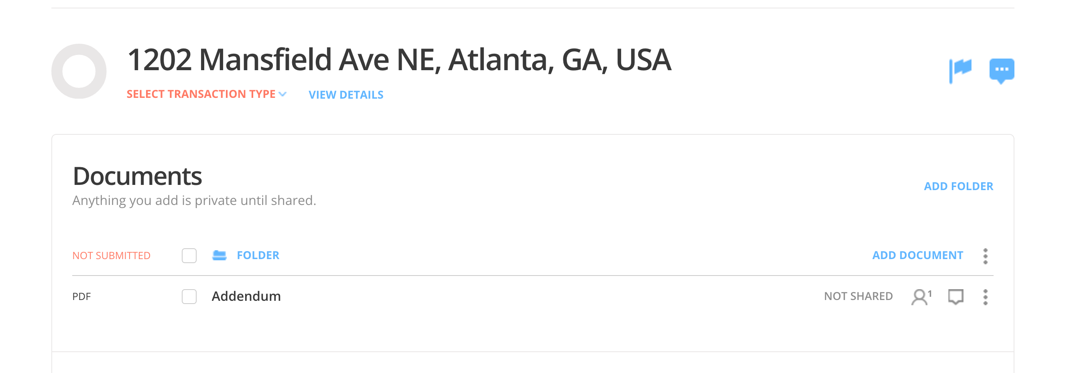Click the PDF file type label
Viewport: 1069px width, 373px height.
(81, 297)
